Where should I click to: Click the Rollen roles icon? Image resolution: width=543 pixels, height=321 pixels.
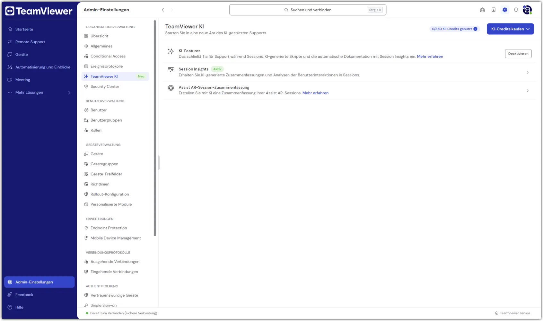click(86, 130)
